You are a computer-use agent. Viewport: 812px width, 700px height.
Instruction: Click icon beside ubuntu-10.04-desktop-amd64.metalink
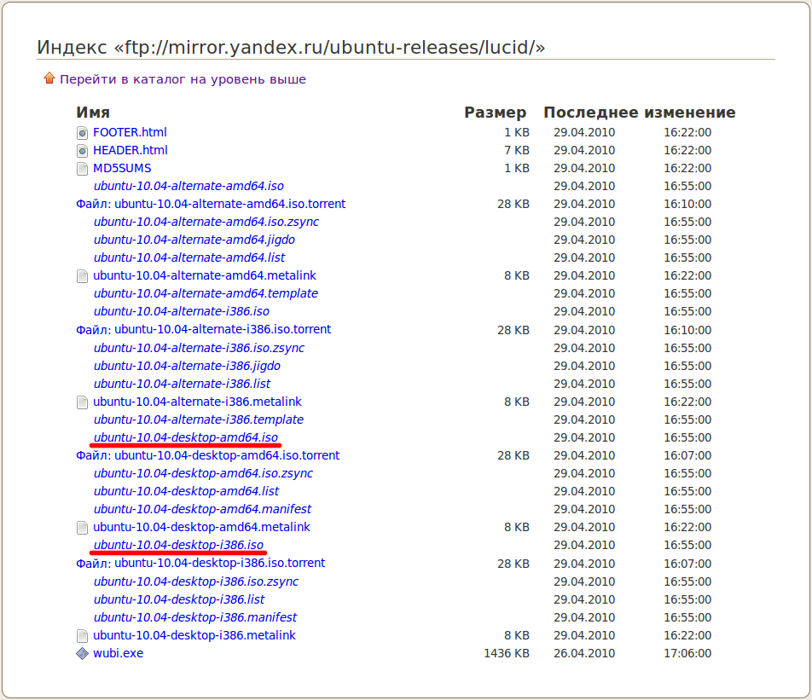point(82,528)
